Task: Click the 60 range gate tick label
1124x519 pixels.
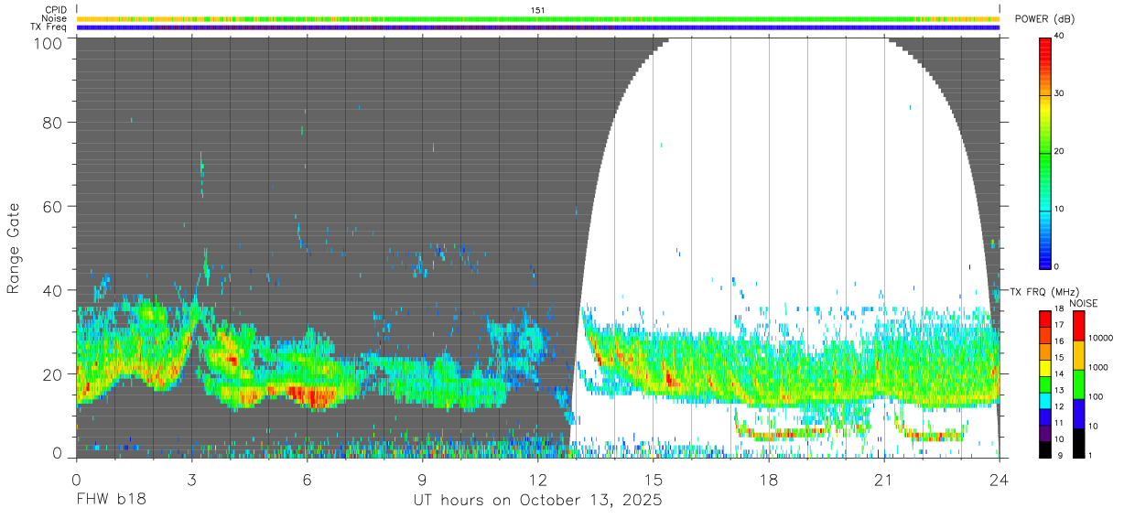Action: pyautogui.click(x=53, y=206)
